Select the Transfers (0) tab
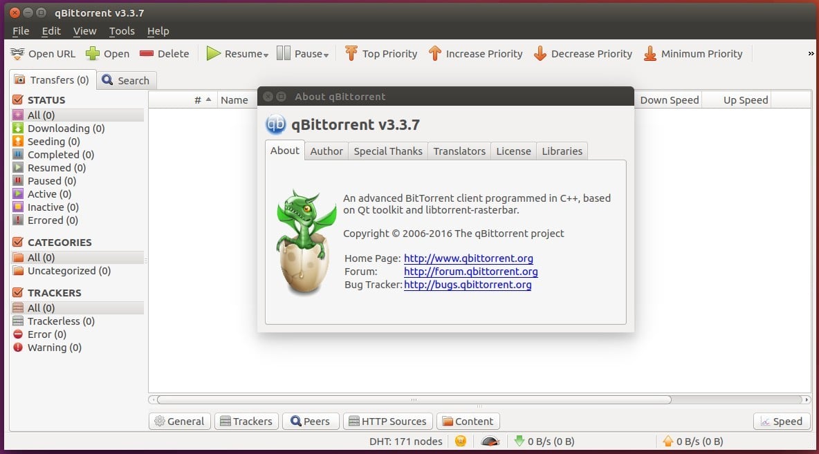 (53, 80)
